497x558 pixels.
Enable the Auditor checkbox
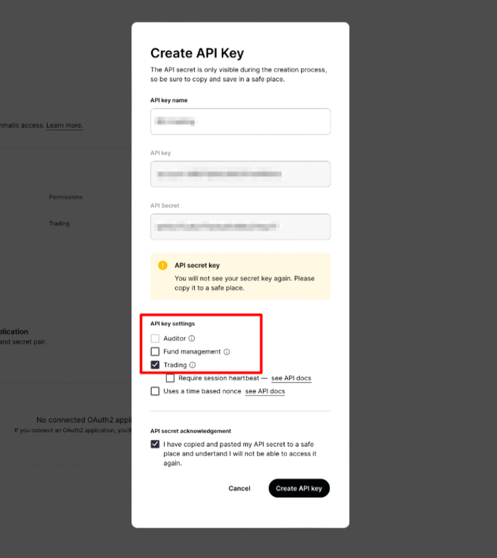pyautogui.click(x=155, y=339)
